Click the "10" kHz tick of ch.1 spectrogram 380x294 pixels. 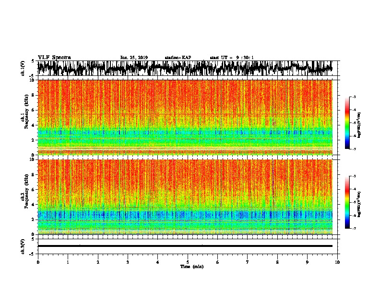pos(33,80)
